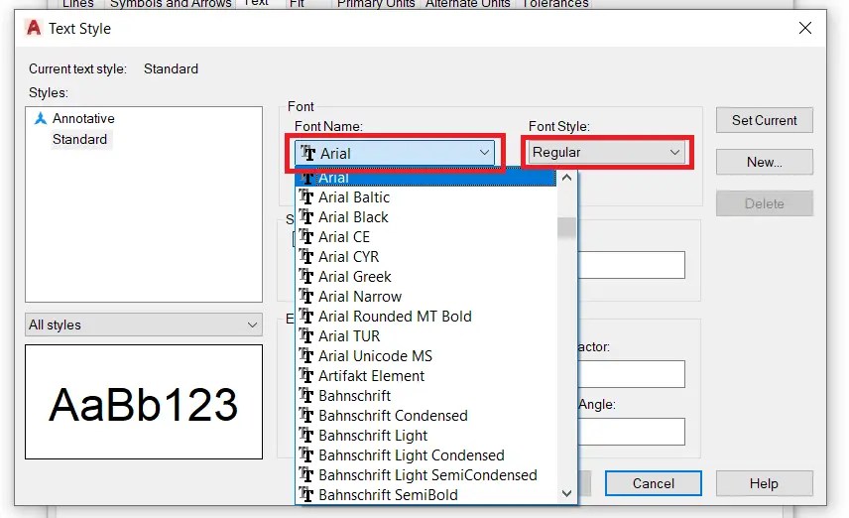Click TrueType icon beside Arial Black
The image size is (849, 518).
(306, 216)
